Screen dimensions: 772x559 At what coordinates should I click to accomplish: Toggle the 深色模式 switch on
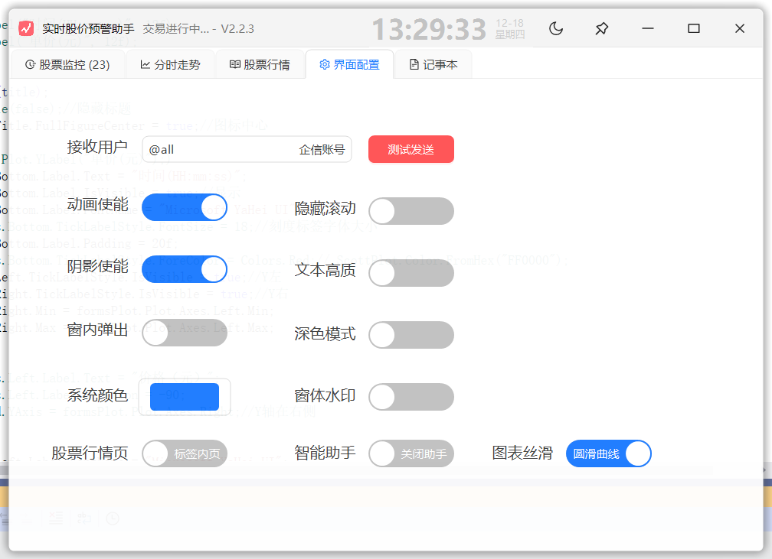click(x=411, y=335)
